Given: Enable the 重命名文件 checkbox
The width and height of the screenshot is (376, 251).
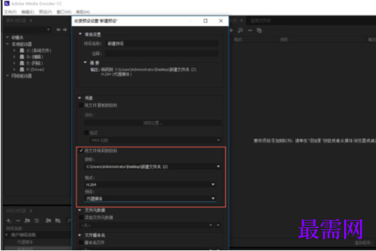Looking at the screenshot, I should [x=81, y=243].
